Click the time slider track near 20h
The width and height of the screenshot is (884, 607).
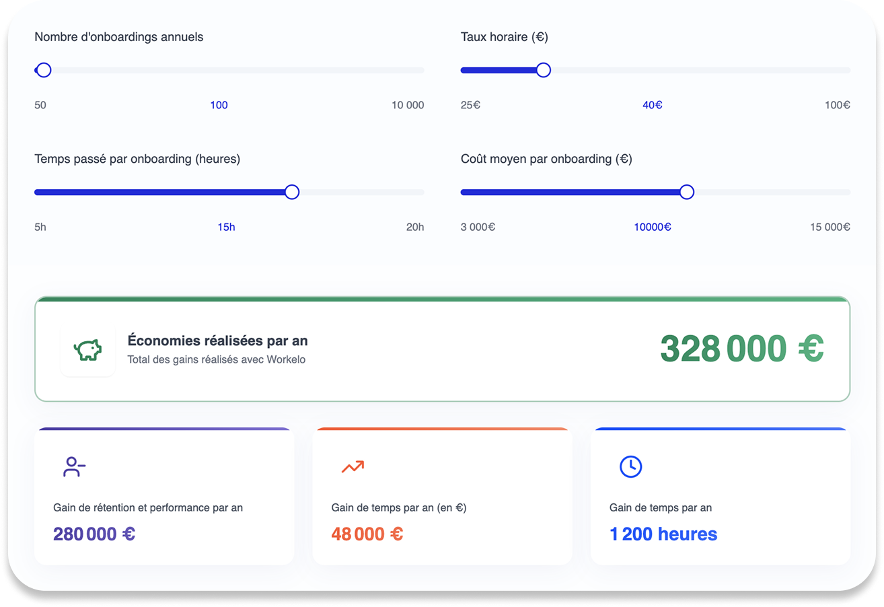[410, 192]
